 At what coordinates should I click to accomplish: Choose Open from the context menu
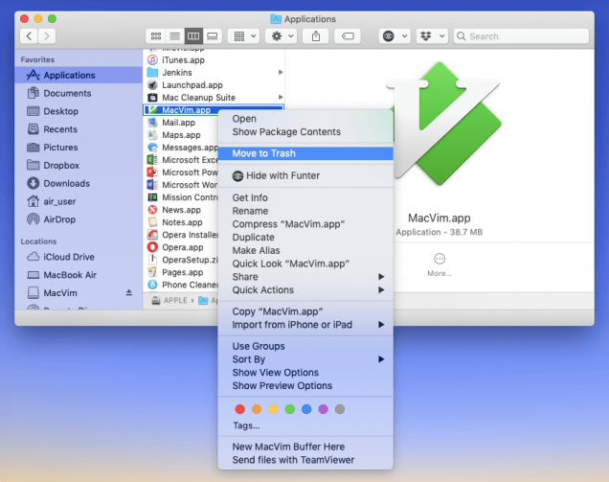[x=305, y=119]
